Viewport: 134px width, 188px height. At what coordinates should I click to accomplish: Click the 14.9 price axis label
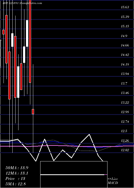(124, 36)
